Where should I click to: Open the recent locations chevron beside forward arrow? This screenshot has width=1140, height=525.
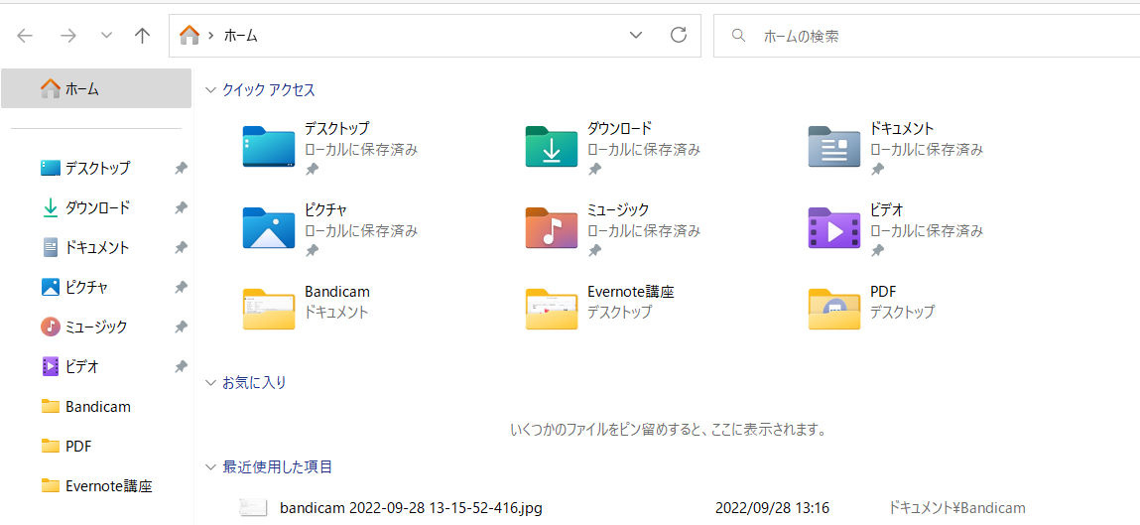(x=106, y=36)
